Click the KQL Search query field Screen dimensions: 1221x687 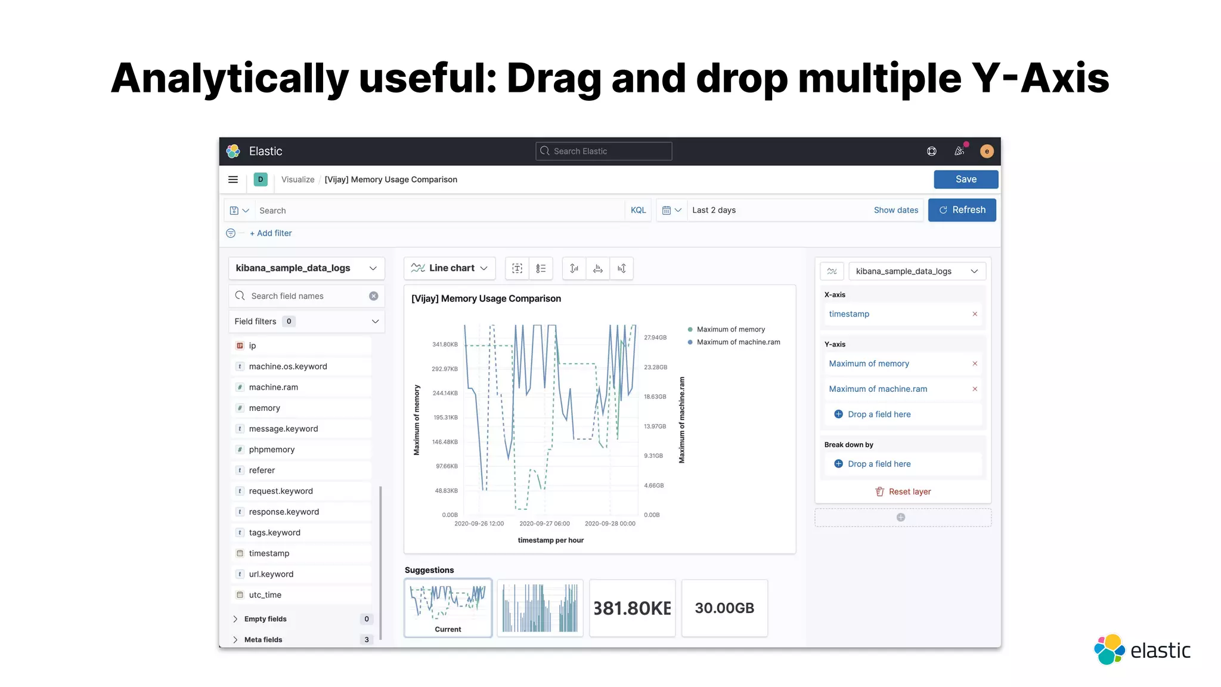pyautogui.click(x=440, y=211)
